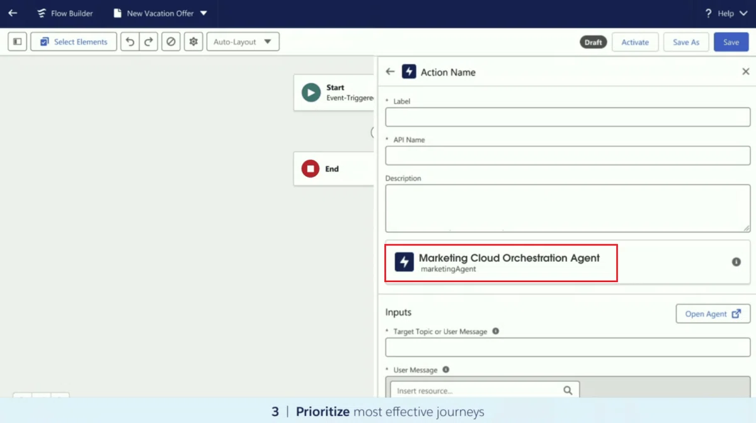Viewport: 756px width, 423px height.
Task: Focus the API Name input field
Action: tap(568, 155)
